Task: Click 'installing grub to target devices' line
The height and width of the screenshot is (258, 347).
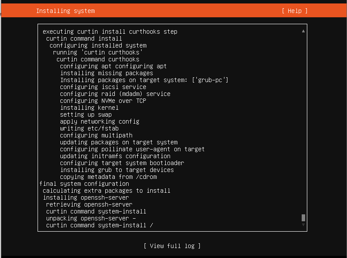Action: [117, 170]
